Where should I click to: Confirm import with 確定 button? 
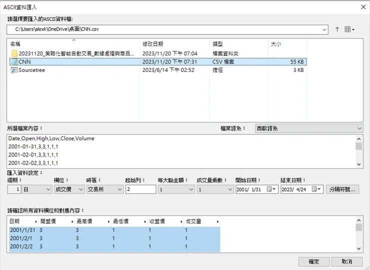click(314, 261)
